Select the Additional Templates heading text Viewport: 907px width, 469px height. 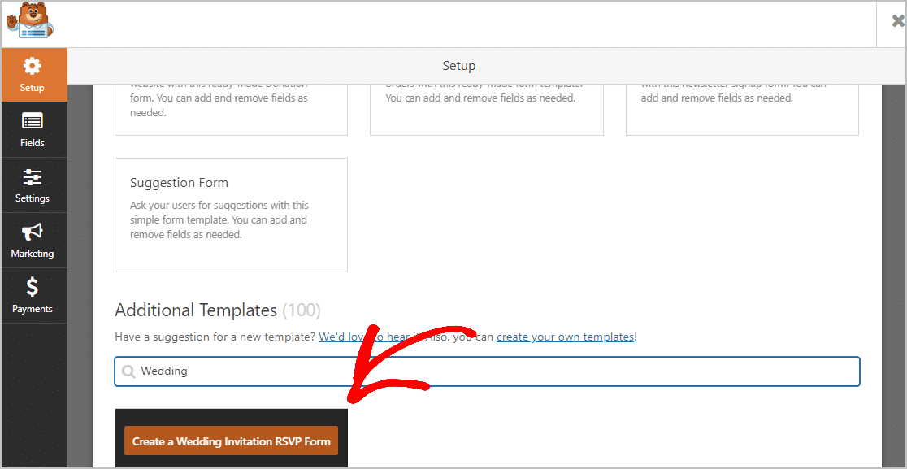pyautogui.click(x=196, y=310)
